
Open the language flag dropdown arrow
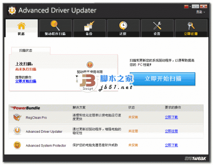tap(190, 6)
